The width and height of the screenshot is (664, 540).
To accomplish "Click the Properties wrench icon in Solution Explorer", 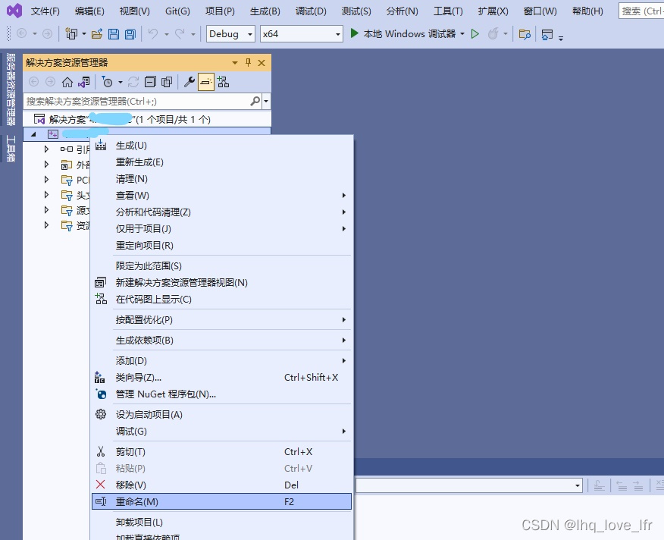I will (189, 82).
